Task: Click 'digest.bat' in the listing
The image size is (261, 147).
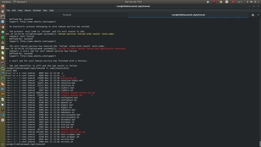Action: coord(67,105)
